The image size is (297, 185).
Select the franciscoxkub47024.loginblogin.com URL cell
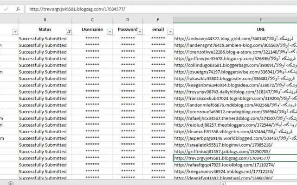235,98
